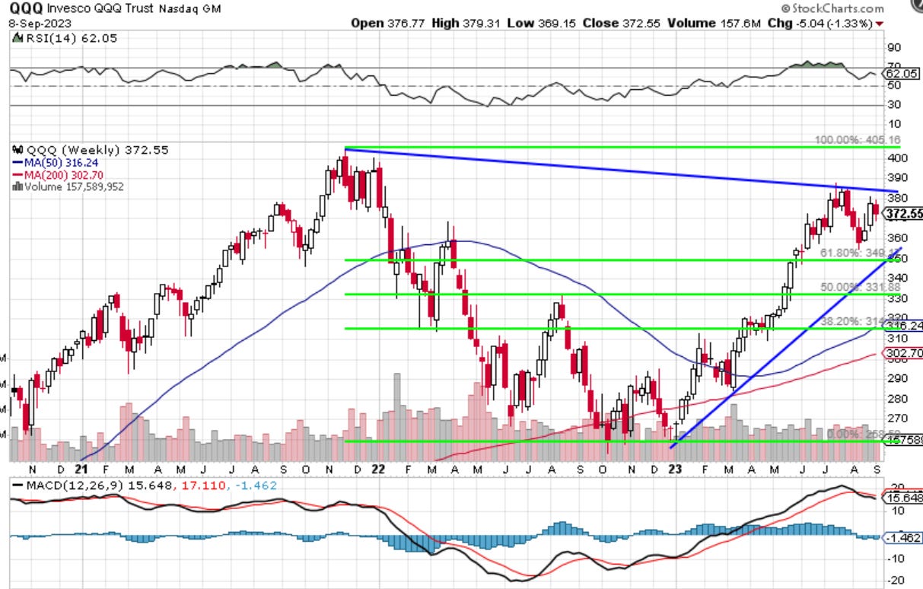This screenshot has height=589, width=923.
Task: Click the -20 label on MACD axis
Action: pyautogui.click(x=896, y=580)
